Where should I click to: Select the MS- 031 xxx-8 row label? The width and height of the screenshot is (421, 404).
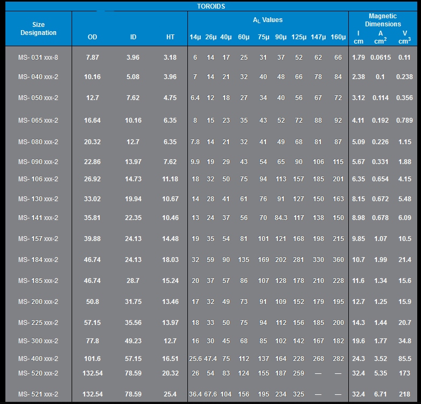pyautogui.click(x=38, y=57)
